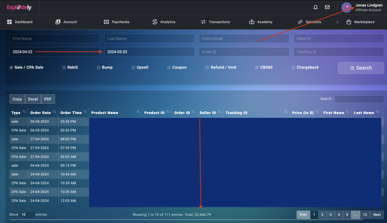Enable the Chargeback filter checkbox
The height and width of the screenshot is (223, 387).
coord(293,68)
